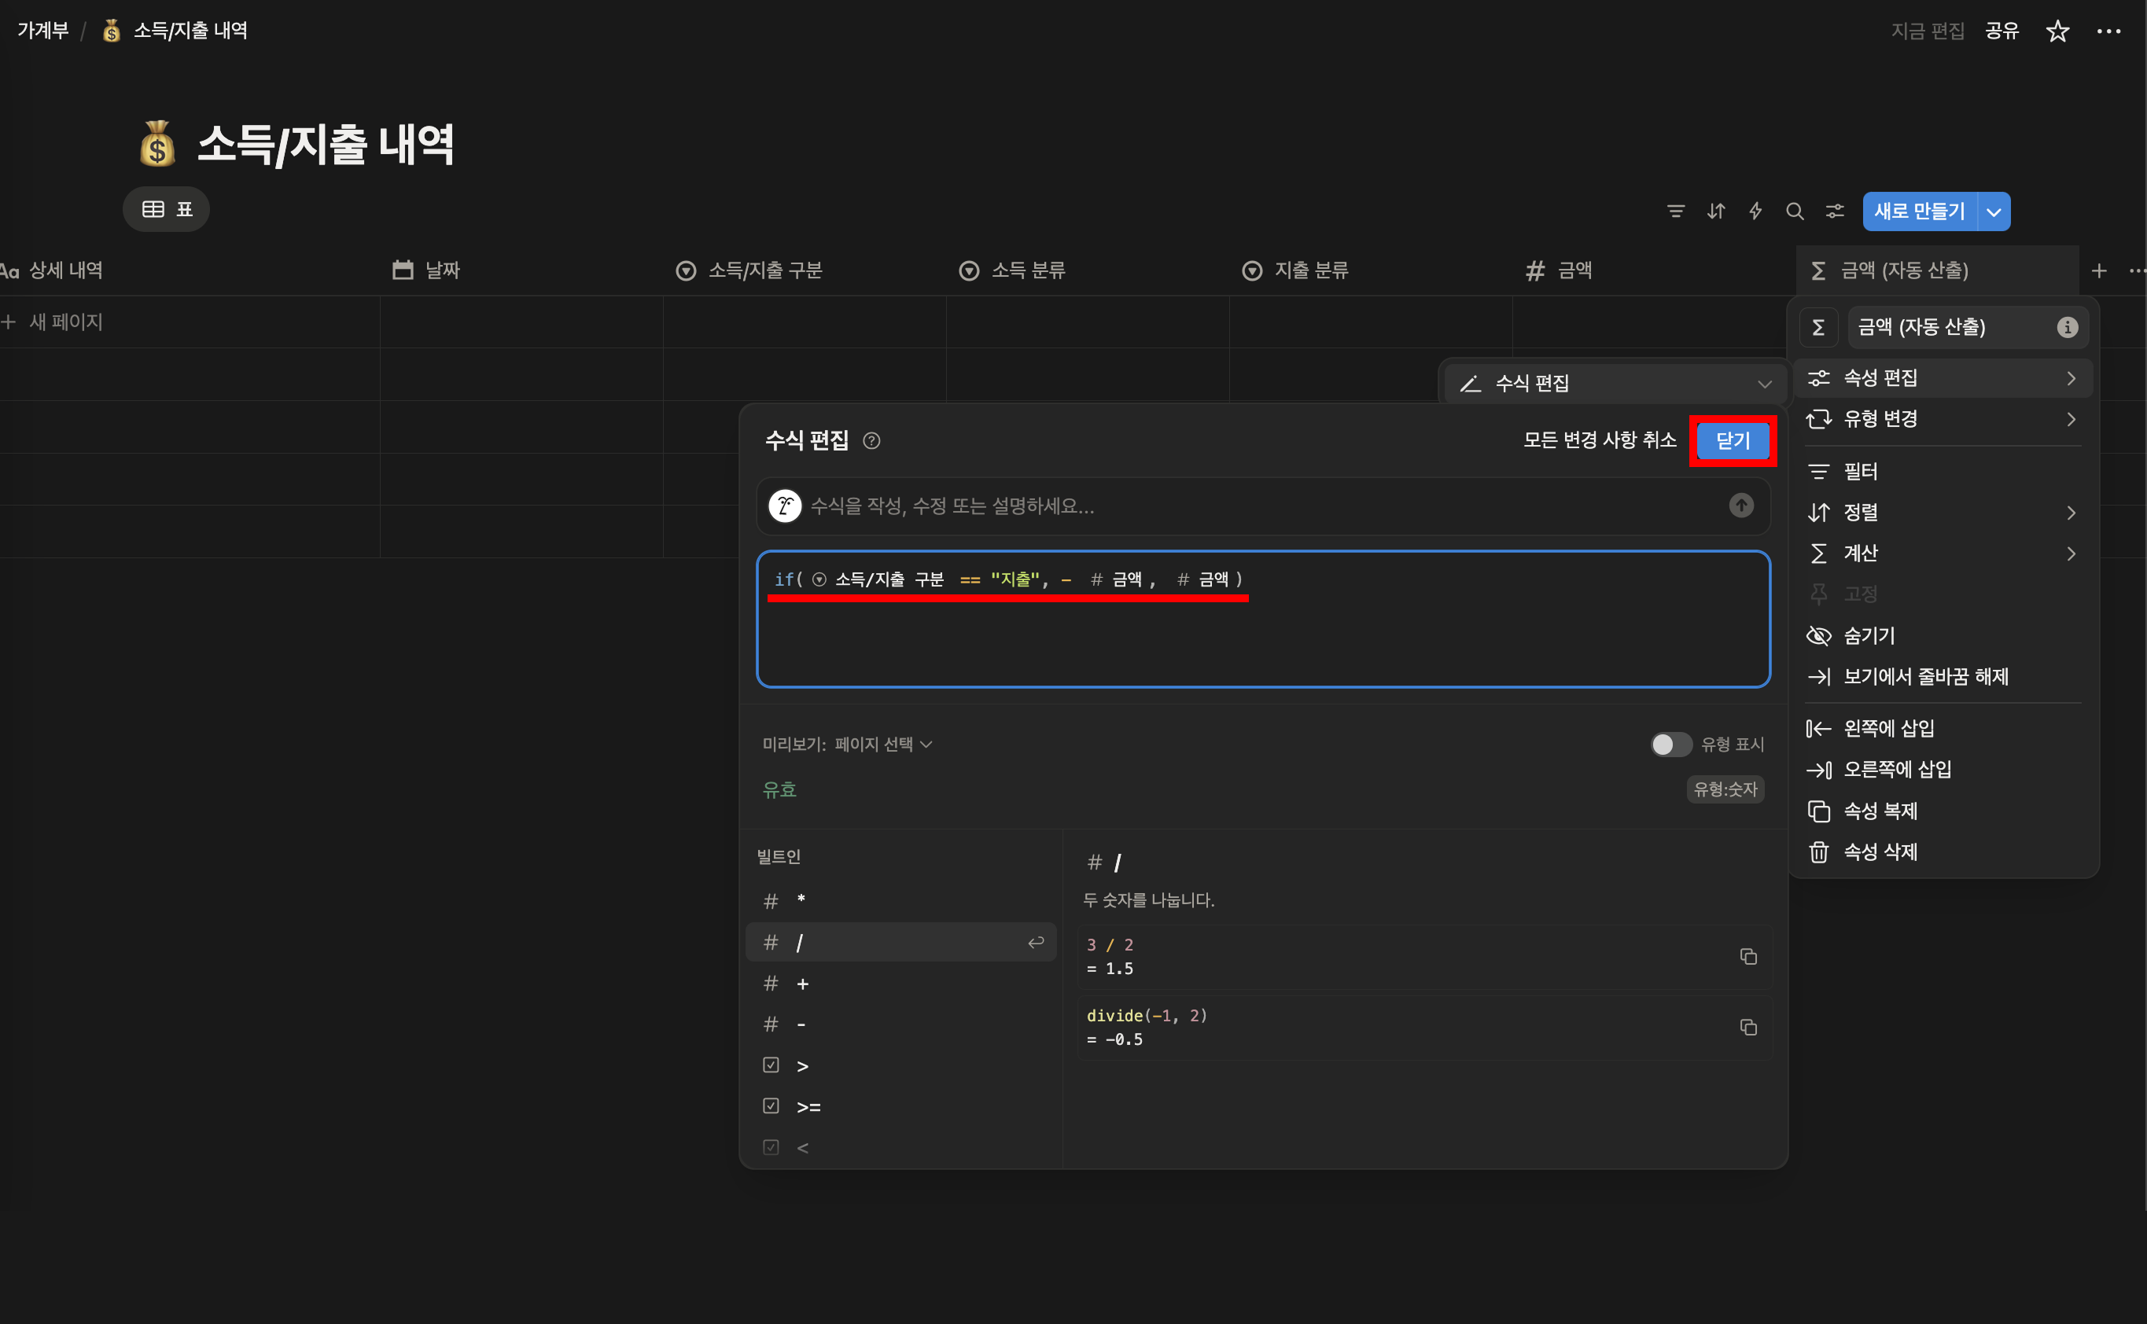Image resolution: width=2147 pixels, height=1324 pixels.
Task: Select 속성 삭제 in the menu
Action: [1880, 852]
